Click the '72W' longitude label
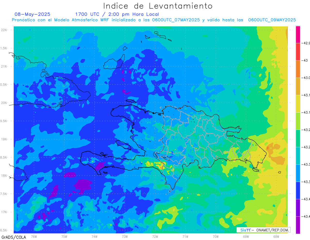The height and width of the screenshot is (240, 310). pos(155,236)
